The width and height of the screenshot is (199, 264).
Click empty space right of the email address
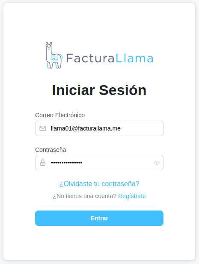pyautogui.click(x=141, y=128)
